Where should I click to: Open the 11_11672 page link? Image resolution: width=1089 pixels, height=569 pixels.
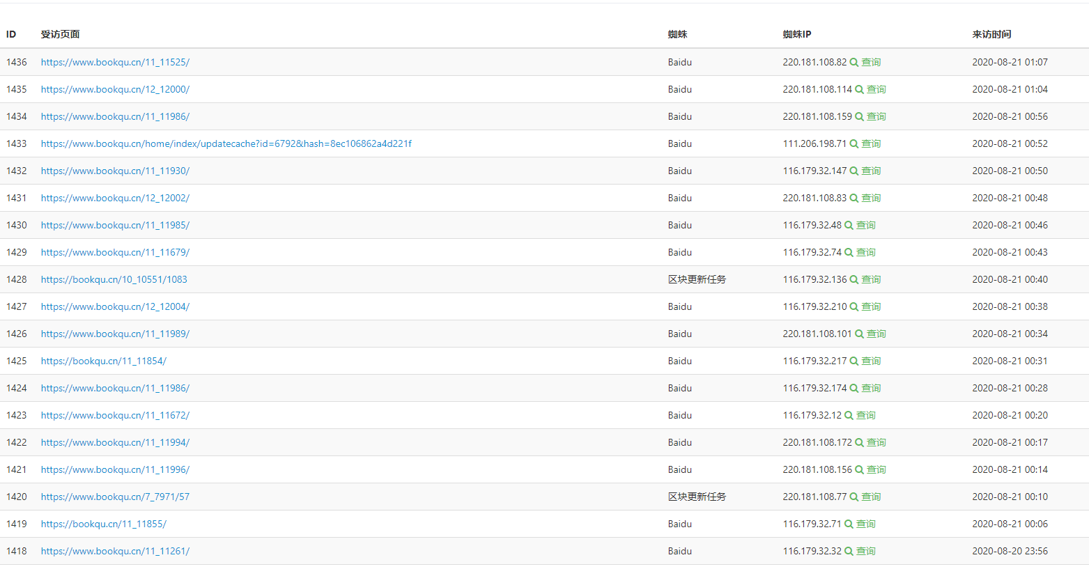pyautogui.click(x=115, y=415)
